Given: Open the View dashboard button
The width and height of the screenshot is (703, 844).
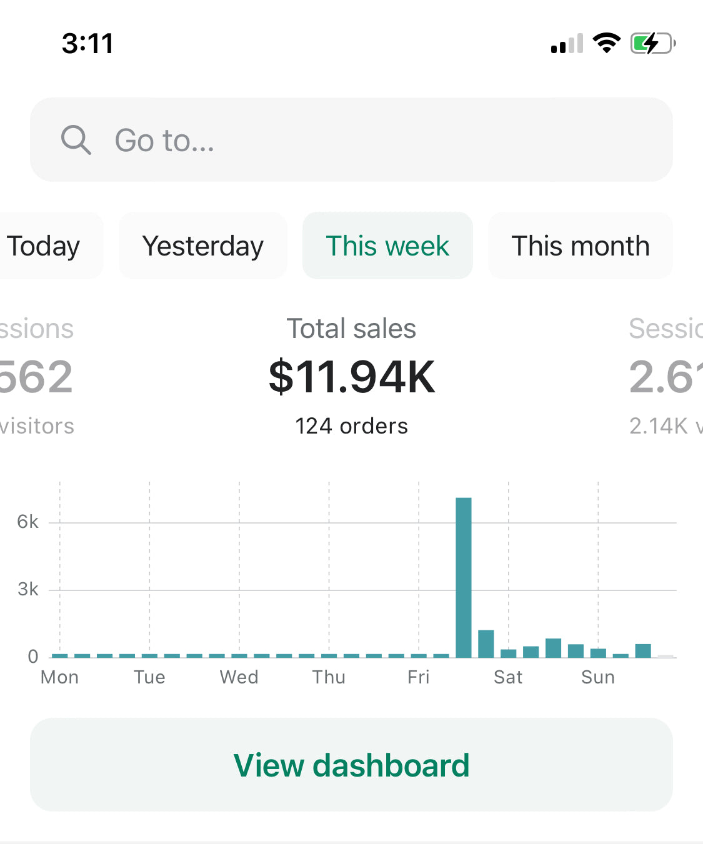Looking at the screenshot, I should [x=351, y=765].
